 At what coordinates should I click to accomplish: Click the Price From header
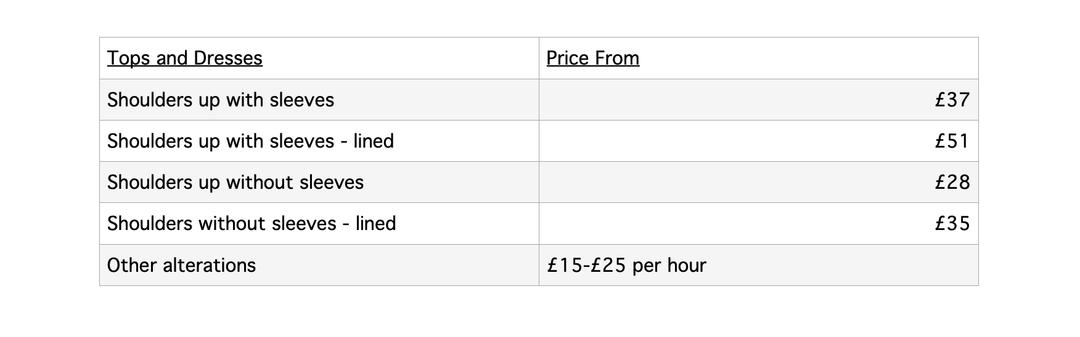[x=593, y=58]
